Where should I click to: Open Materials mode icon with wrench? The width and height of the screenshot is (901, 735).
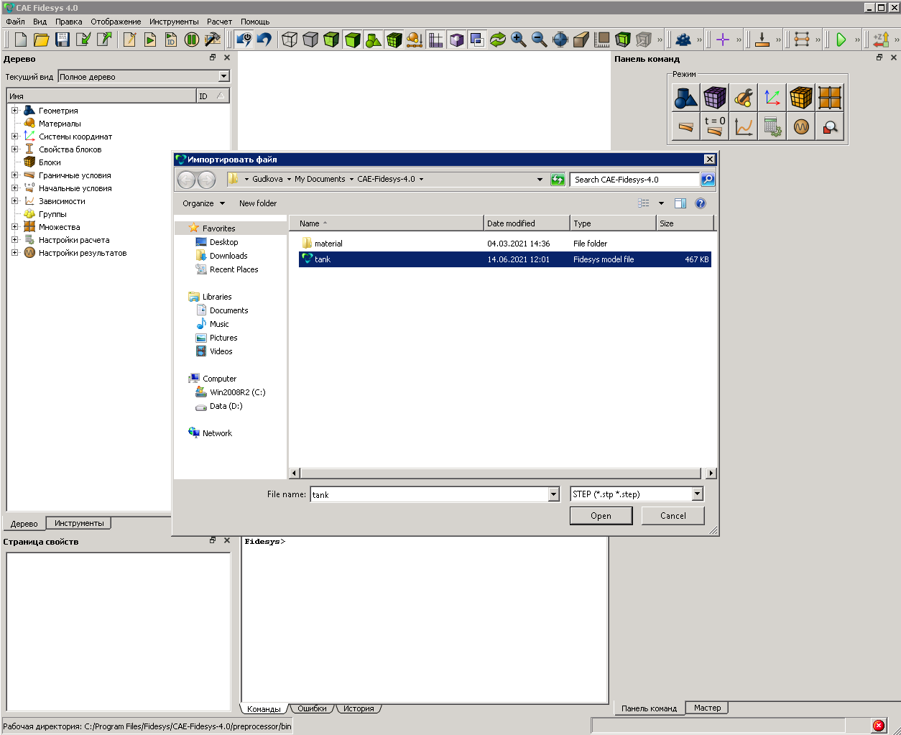[744, 97]
